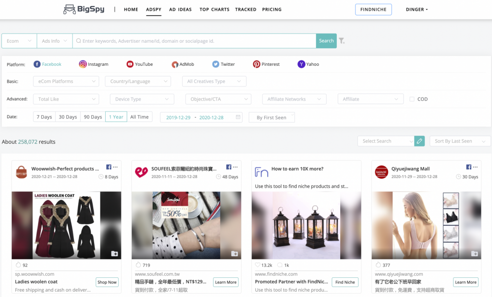Click Learn More on SOUFEEL ad
This screenshot has width=492, height=297.
[x=226, y=282]
